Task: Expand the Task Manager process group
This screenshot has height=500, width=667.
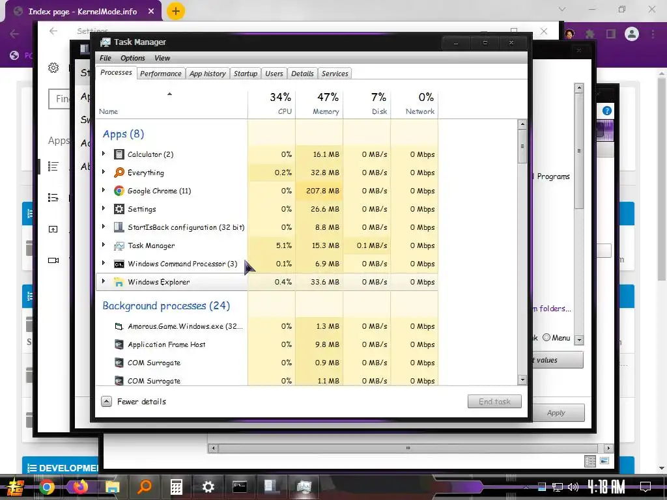Action: [104, 245]
